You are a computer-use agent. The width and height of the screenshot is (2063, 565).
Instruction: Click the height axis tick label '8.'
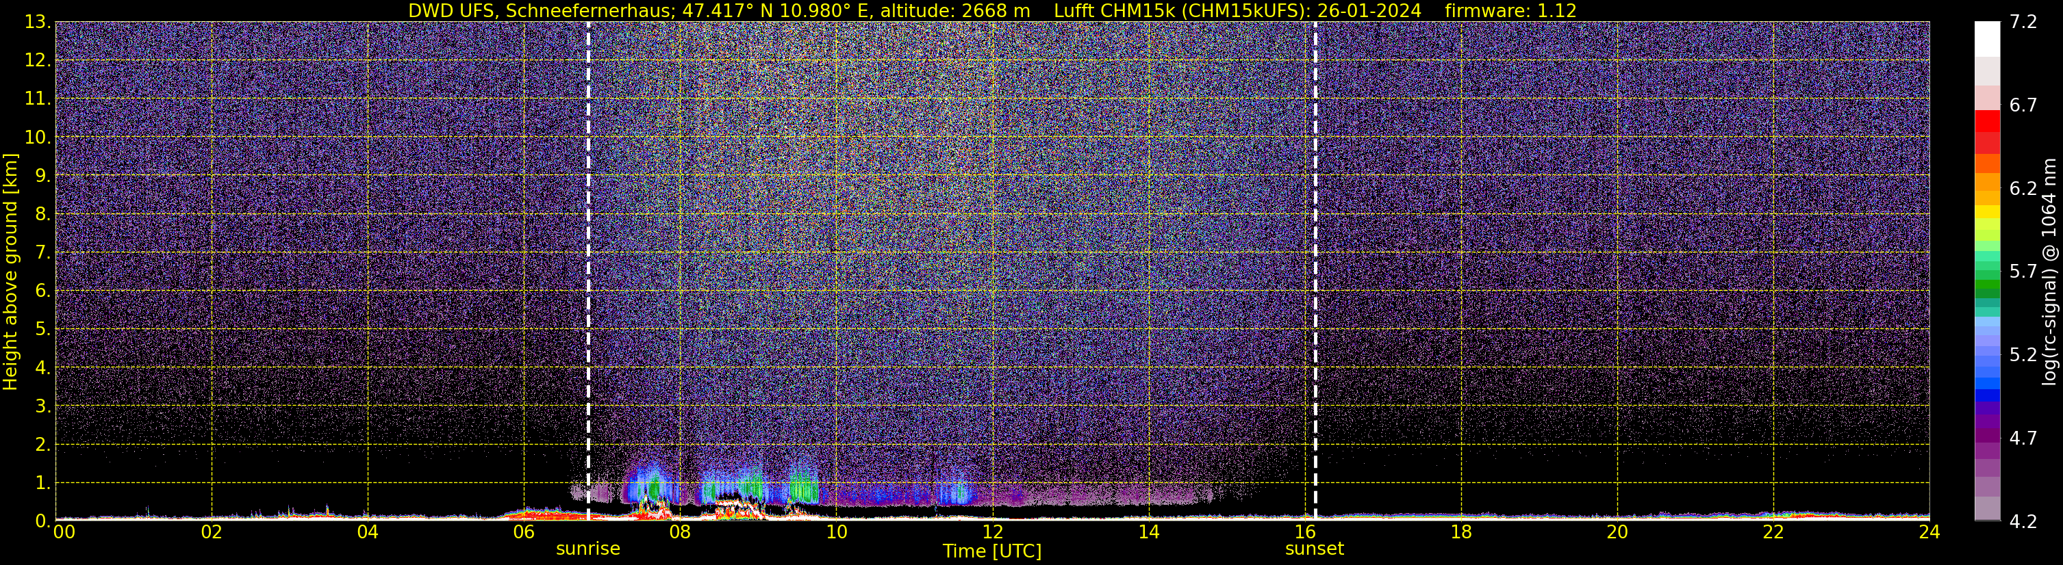pos(43,215)
